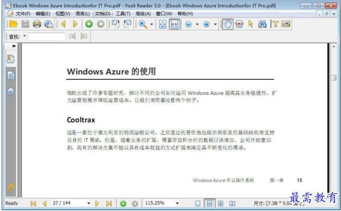The height and width of the screenshot is (211, 341).
Task: Open the Layers panel in sidebar
Action: [11, 92]
